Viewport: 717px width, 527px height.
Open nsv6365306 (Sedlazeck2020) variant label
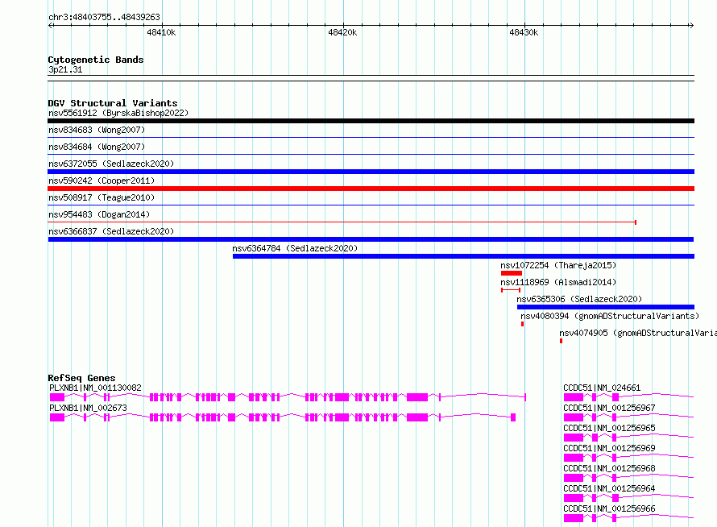coord(579,299)
